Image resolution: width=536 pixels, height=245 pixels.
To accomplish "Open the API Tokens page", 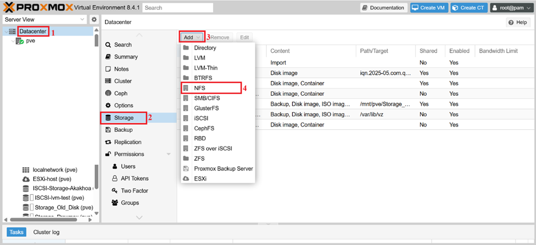I will (134, 178).
